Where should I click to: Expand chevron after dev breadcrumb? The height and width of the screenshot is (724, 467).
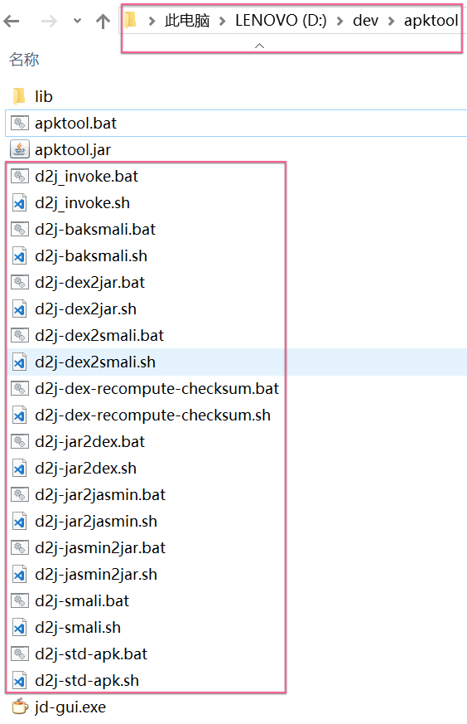(391, 21)
